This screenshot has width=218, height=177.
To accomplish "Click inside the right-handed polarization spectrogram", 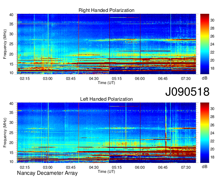I will click(106, 44).
